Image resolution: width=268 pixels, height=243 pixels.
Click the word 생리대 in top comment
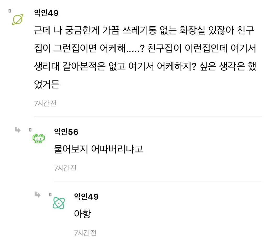click(47, 67)
